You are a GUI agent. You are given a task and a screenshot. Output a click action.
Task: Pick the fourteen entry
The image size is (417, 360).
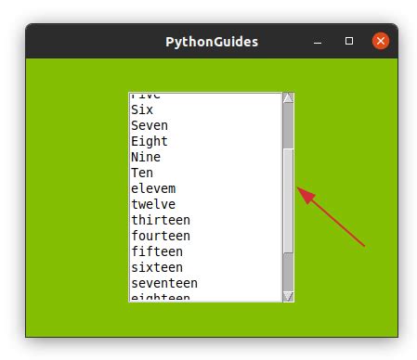205,236
